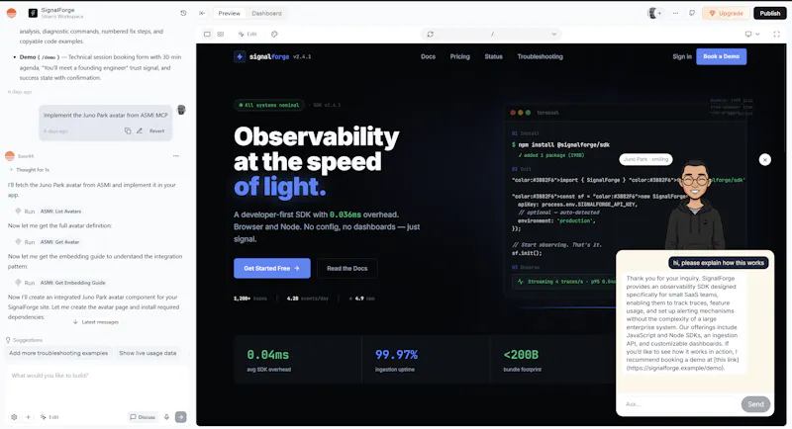This screenshot has height=429, width=792.
Task: Choose suggestion 'Add more troubleshooting examples'
Action: coord(58,353)
